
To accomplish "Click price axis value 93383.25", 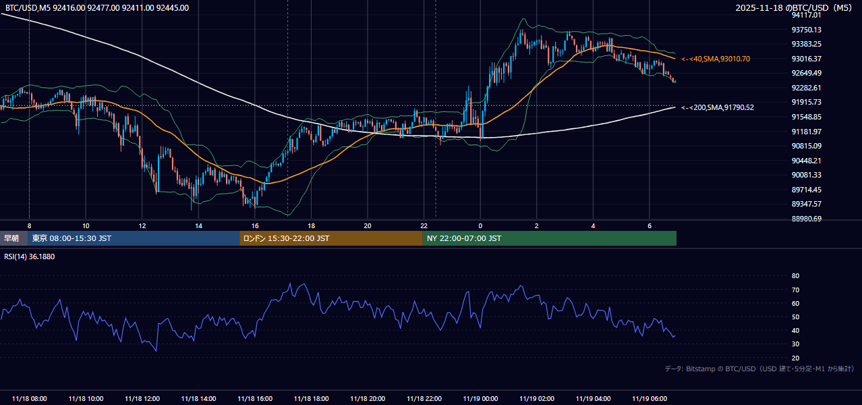I will 806,44.
